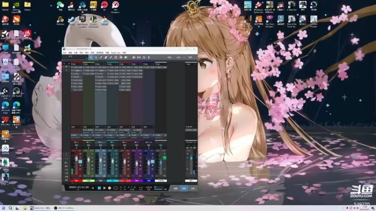Click the red channel 1 name label
376x211 pixels.
coord(77,181)
